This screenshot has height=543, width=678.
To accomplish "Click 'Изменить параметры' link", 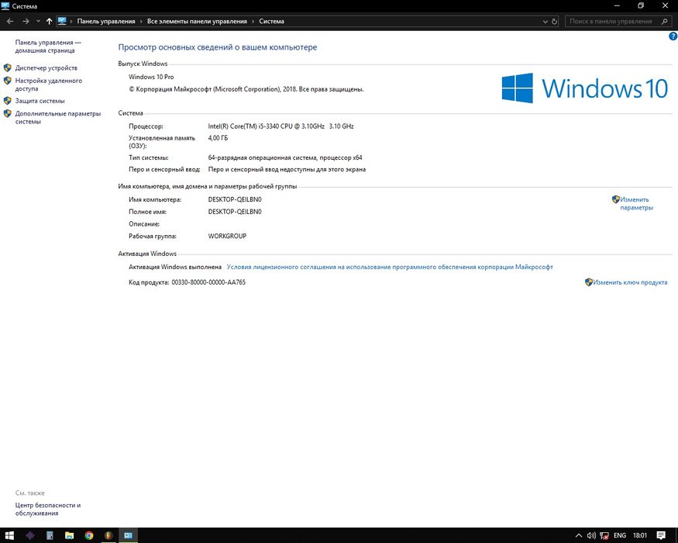I will [x=636, y=203].
